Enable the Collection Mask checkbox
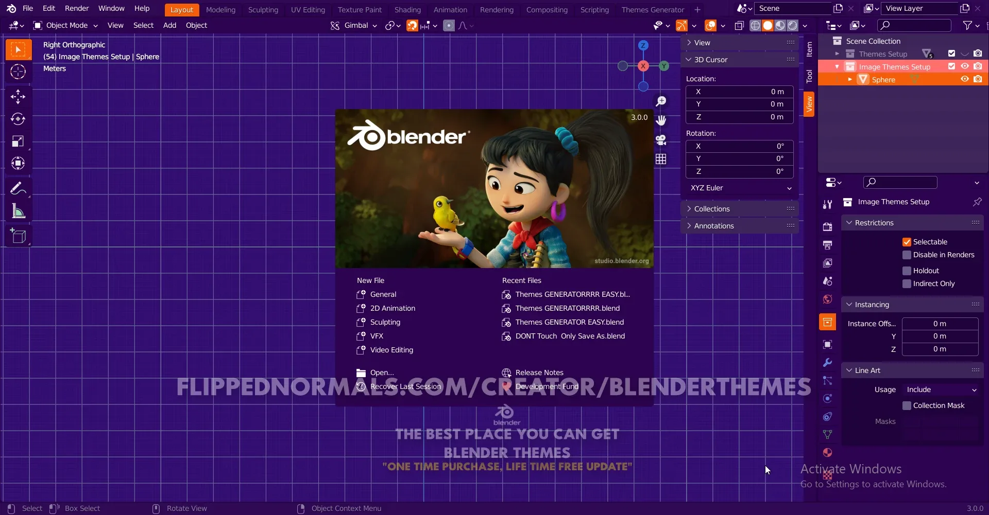 click(907, 405)
